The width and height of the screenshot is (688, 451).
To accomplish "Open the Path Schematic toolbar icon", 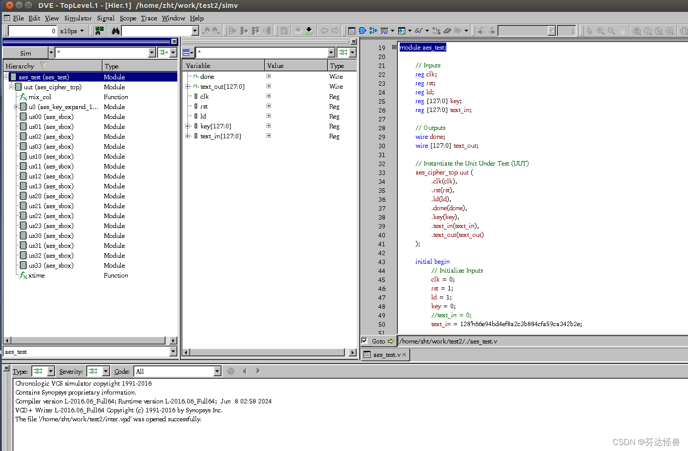I will (x=373, y=30).
